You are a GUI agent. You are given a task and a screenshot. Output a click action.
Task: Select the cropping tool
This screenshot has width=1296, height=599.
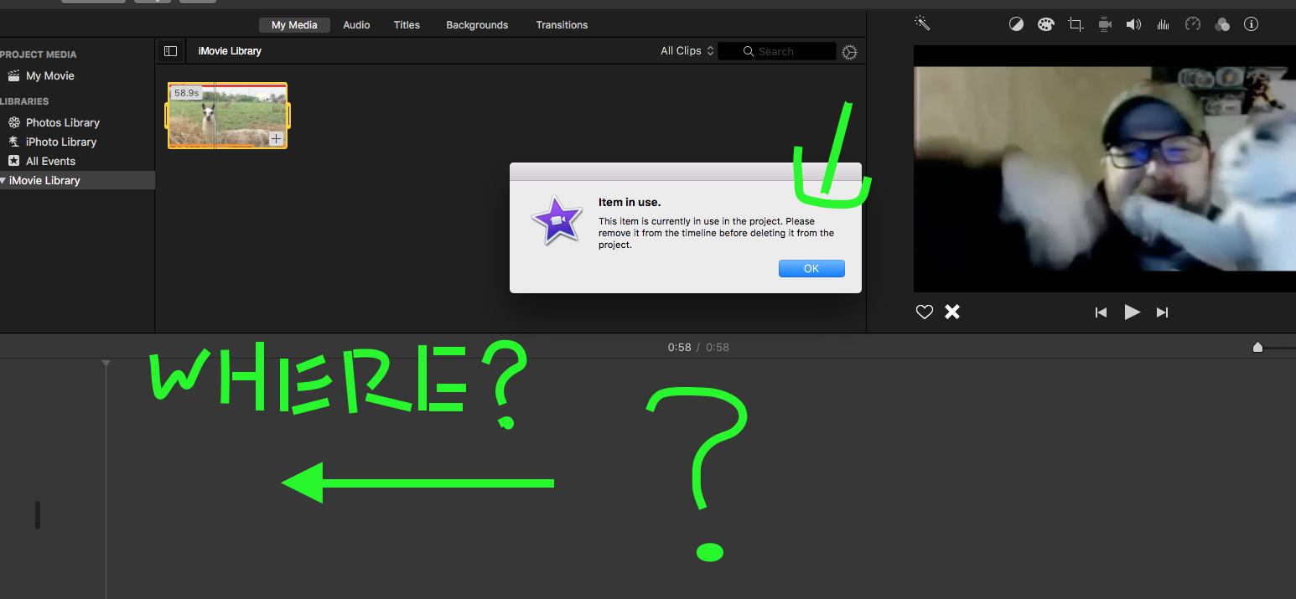pos(1076,24)
